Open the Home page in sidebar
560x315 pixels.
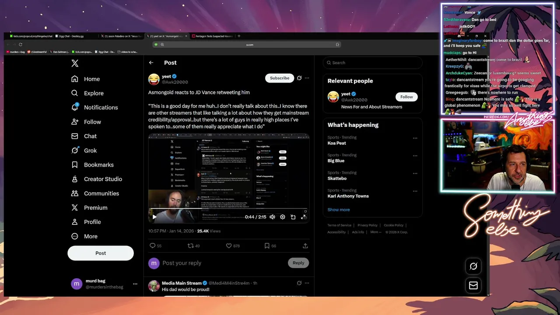coord(86,79)
